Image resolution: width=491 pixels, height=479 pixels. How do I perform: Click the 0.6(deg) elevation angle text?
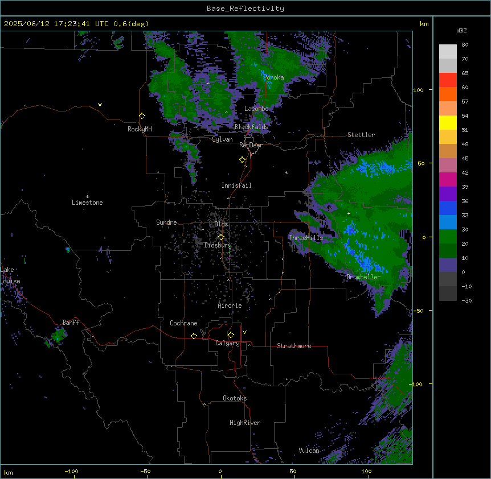coord(131,24)
